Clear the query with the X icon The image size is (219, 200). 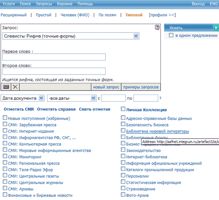coord(15,87)
